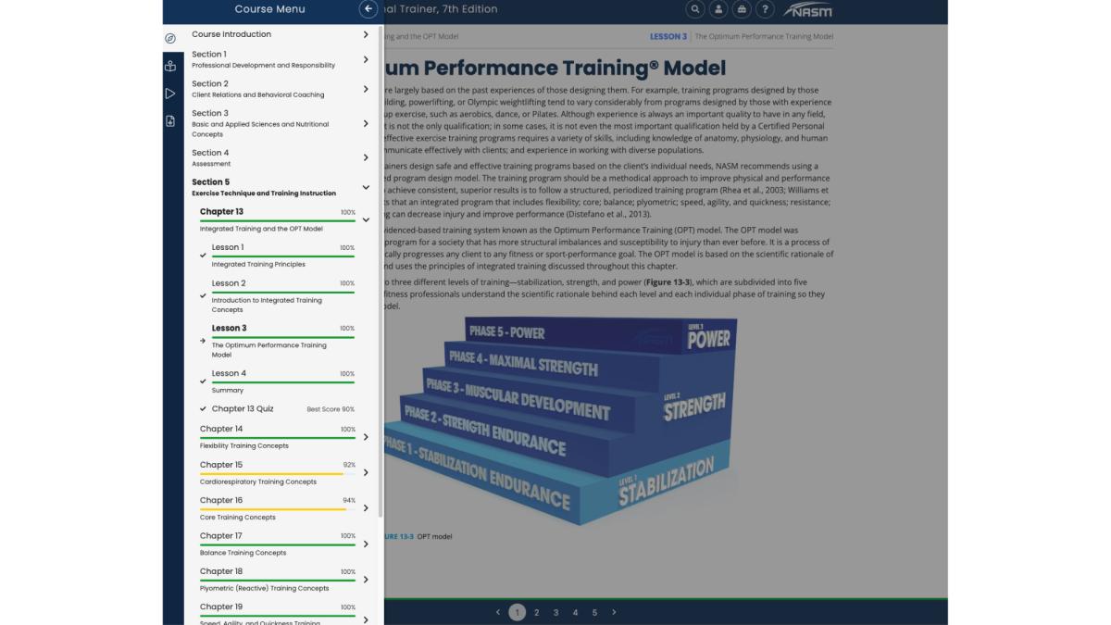This screenshot has height=625, width=1111.
Task: Expand Chapter 19 chevron
Action: (366, 619)
